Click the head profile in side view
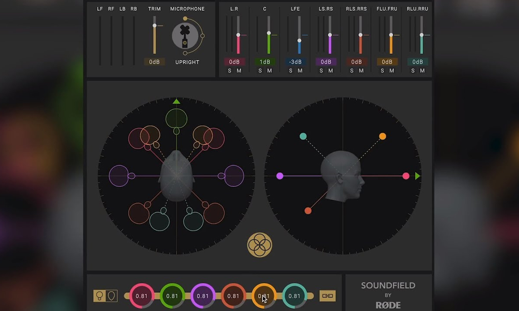Screen dimensions: 519x311 click(x=342, y=175)
